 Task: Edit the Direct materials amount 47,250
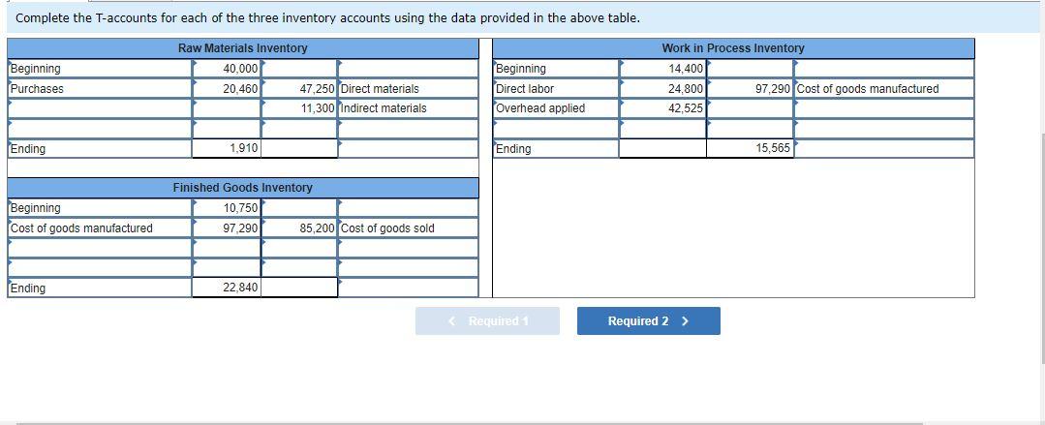click(x=299, y=89)
